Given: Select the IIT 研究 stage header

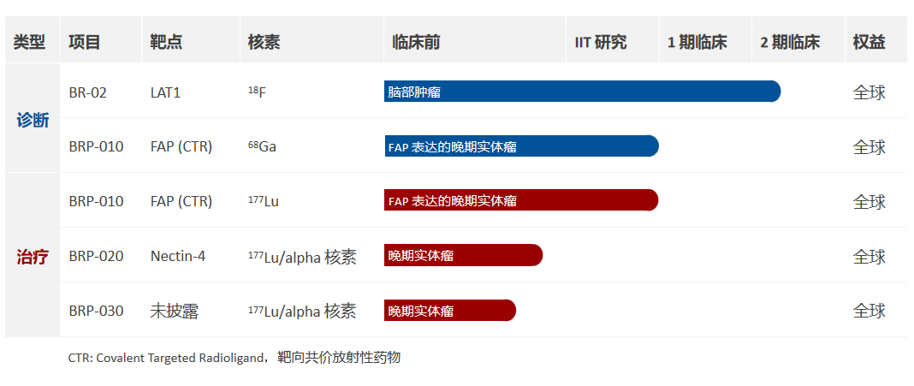Looking at the screenshot, I should [x=601, y=43].
